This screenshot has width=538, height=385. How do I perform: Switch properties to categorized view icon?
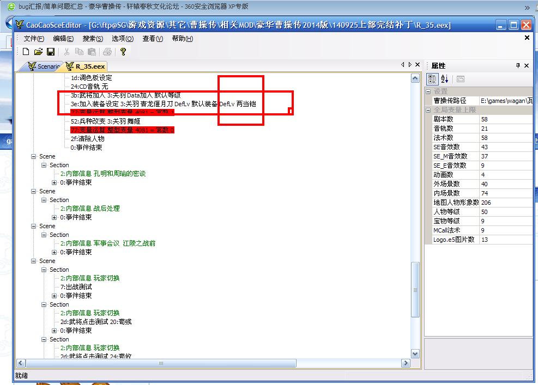432,79
